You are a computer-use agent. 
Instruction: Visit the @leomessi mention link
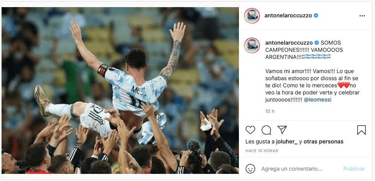pos(317,100)
